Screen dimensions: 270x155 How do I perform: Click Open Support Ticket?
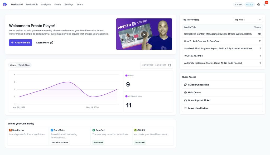(222, 100)
